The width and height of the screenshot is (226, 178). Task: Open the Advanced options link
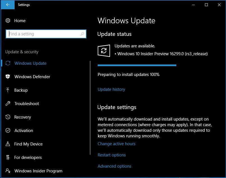(114, 166)
